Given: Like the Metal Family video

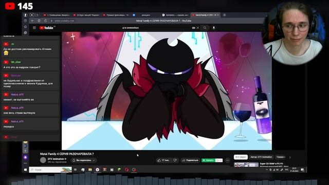Looking at the screenshot, I should pyautogui.click(x=163, y=160).
